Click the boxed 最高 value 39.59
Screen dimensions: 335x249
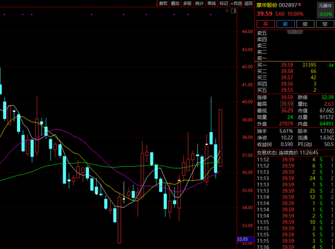287,104
